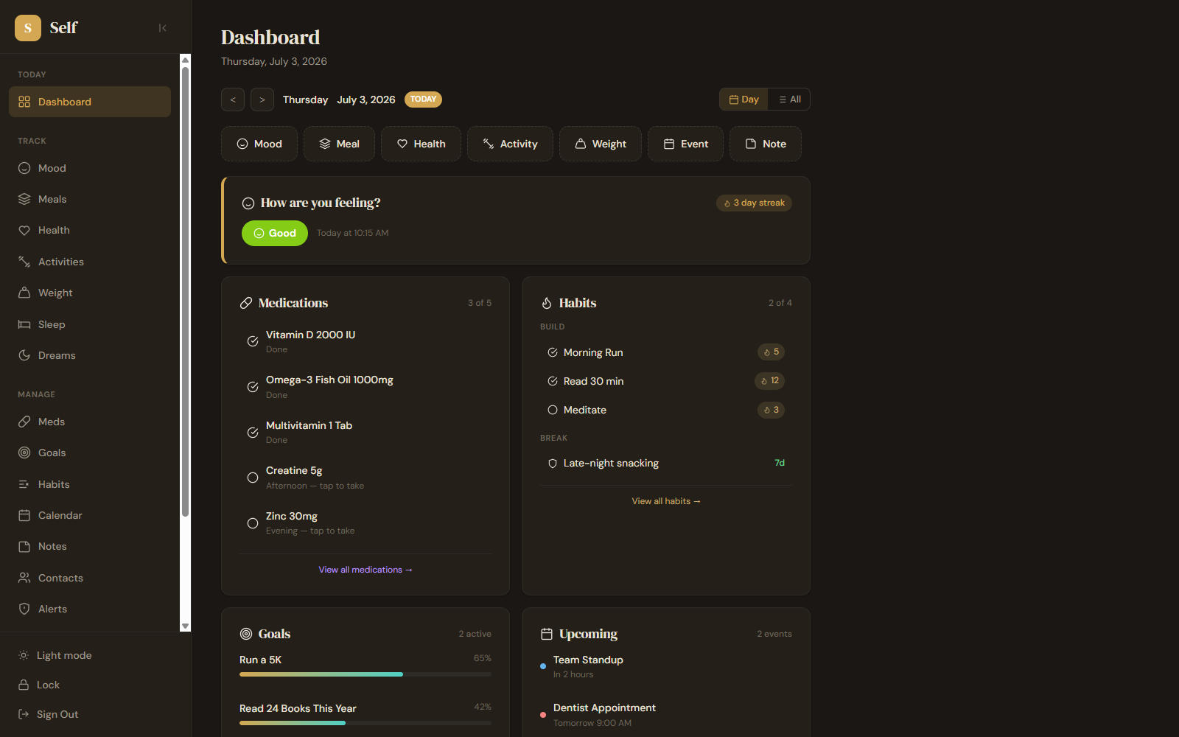Open Dentist Appointment event
The image size is (1179, 737).
pos(666,715)
